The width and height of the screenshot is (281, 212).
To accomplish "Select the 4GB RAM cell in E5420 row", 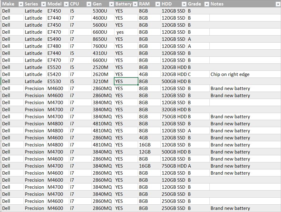I will point(149,74).
